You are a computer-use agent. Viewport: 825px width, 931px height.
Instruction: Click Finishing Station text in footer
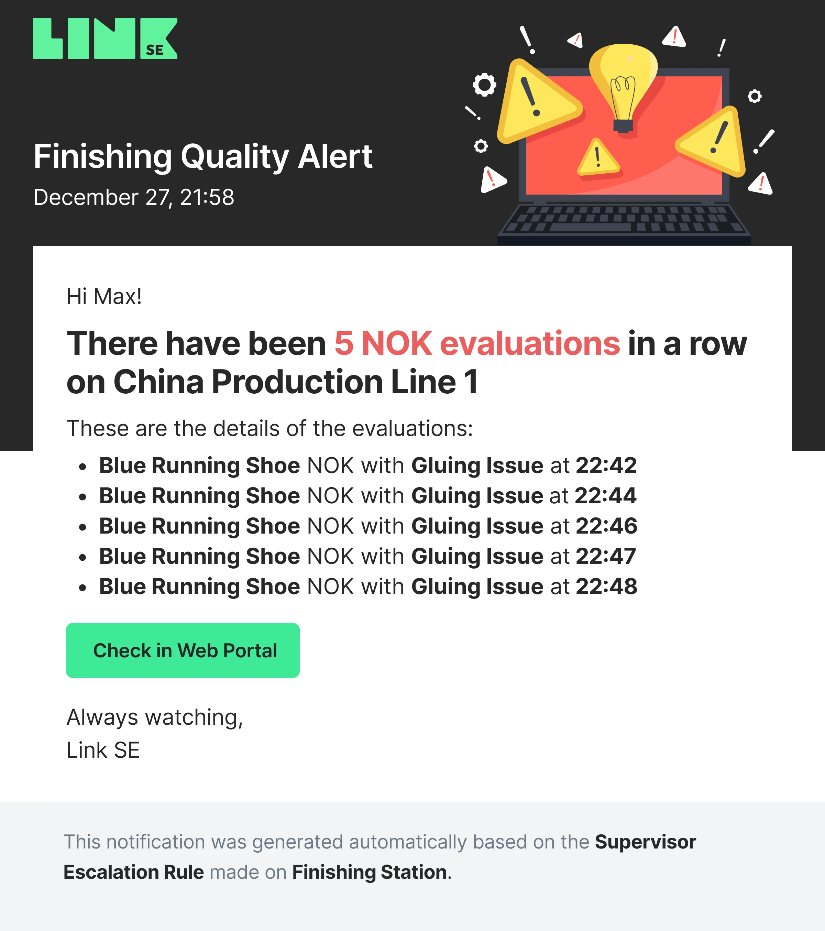pyautogui.click(x=369, y=872)
